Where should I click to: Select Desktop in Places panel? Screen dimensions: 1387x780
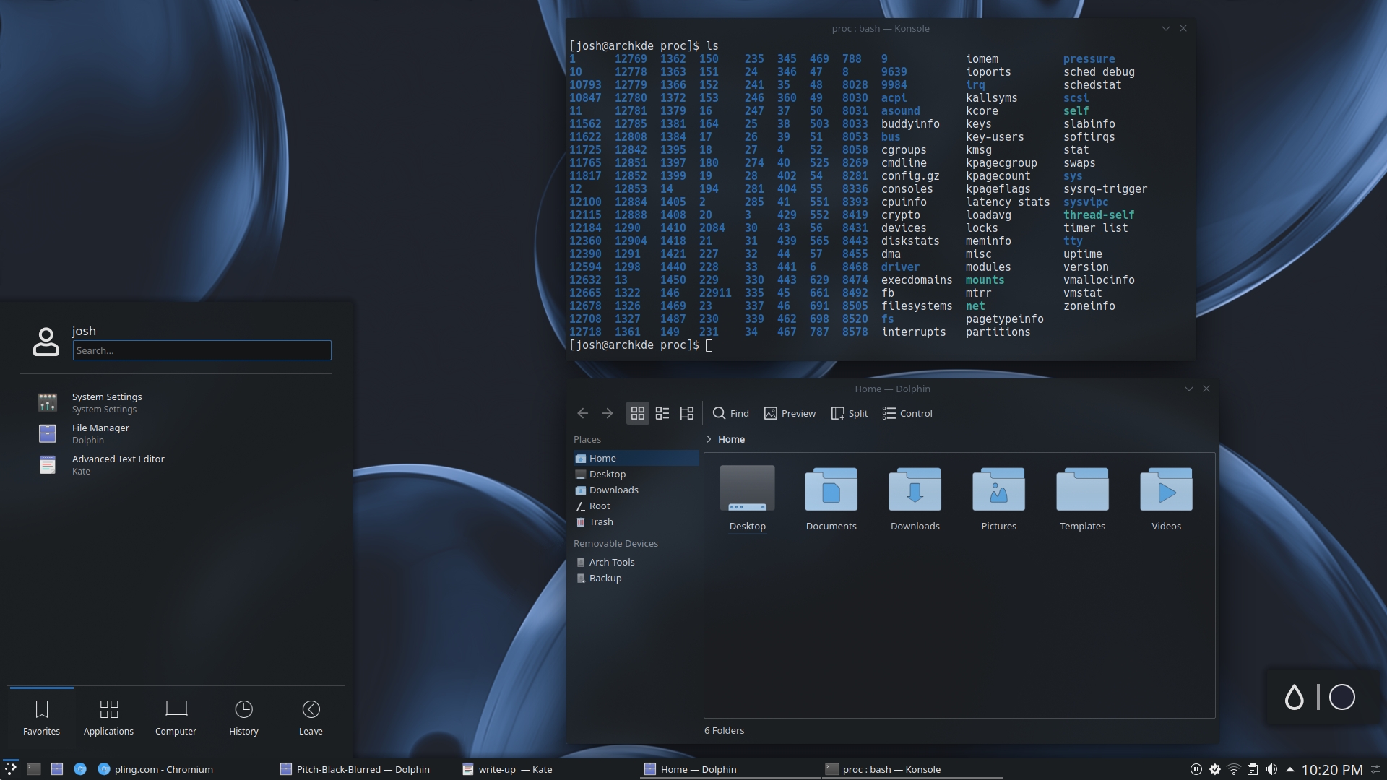click(x=636, y=474)
